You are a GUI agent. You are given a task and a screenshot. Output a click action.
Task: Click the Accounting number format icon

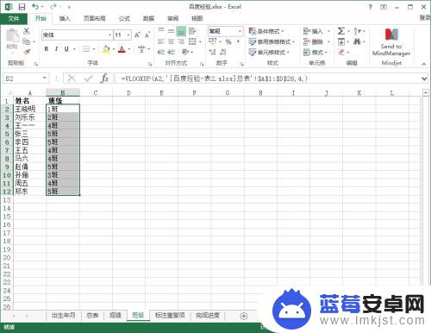point(213,41)
